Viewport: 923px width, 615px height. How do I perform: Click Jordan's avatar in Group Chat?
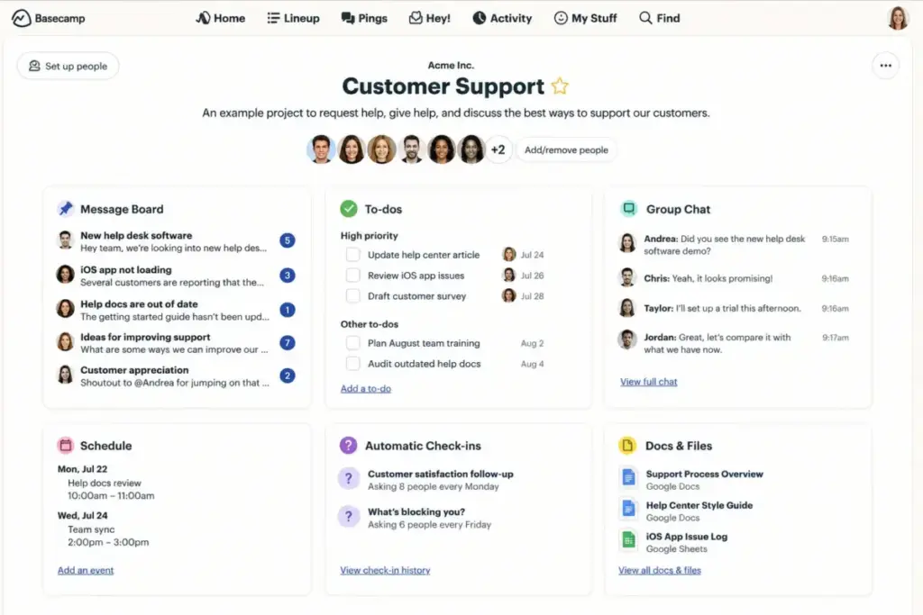click(x=627, y=339)
